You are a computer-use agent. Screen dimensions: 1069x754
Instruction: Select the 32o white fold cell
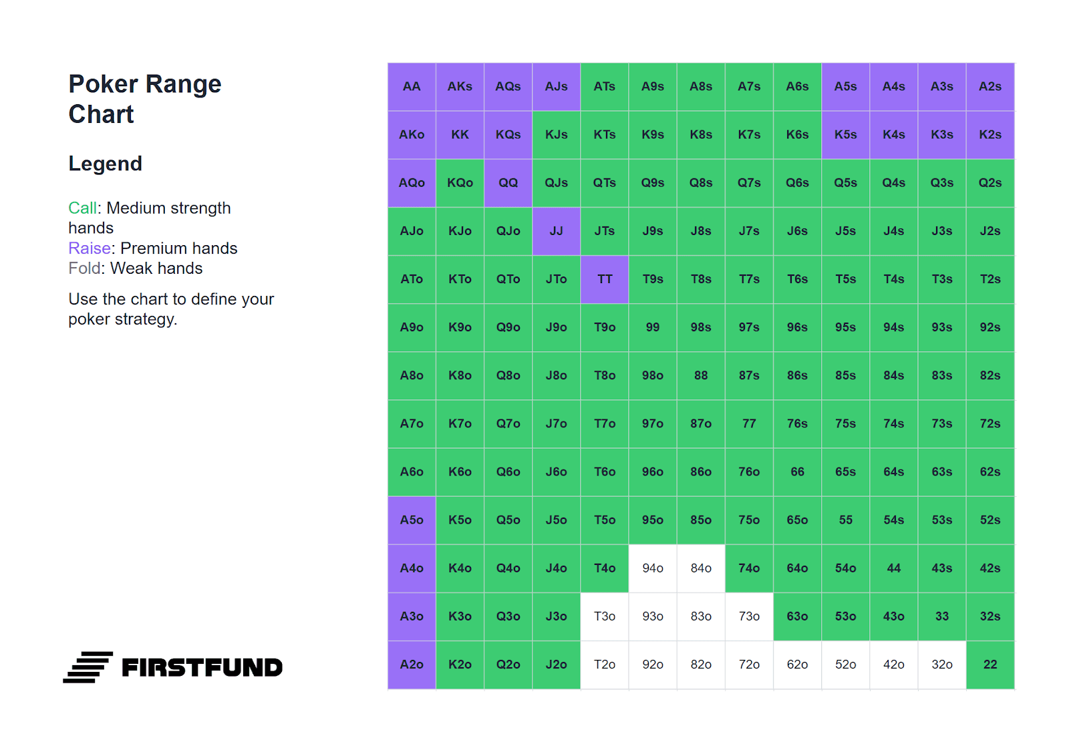(942, 665)
